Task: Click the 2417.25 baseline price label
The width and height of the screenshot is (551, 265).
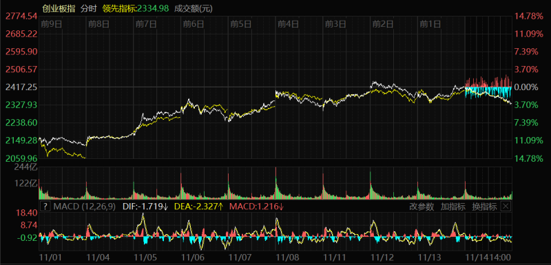Action: pos(22,87)
